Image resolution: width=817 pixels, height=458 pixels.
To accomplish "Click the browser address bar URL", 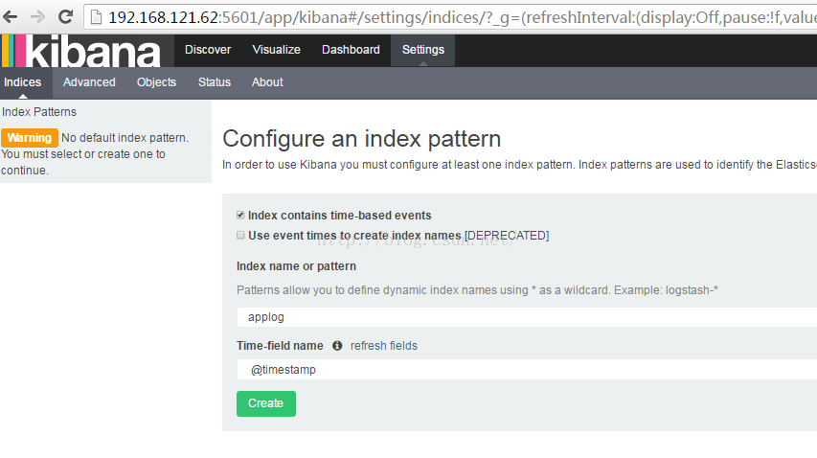I will pos(462,17).
